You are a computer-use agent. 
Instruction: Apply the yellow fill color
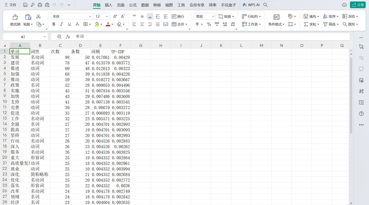(x=97, y=24)
